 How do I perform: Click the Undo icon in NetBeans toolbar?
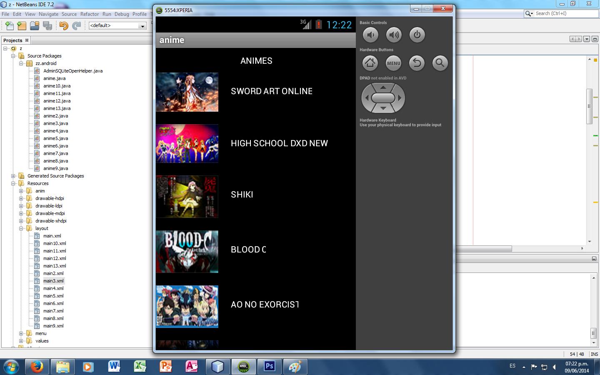pyautogui.click(x=63, y=26)
